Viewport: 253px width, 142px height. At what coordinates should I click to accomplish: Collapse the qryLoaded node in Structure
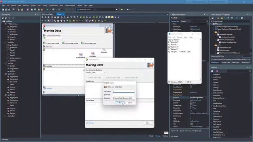(x=4, y=74)
